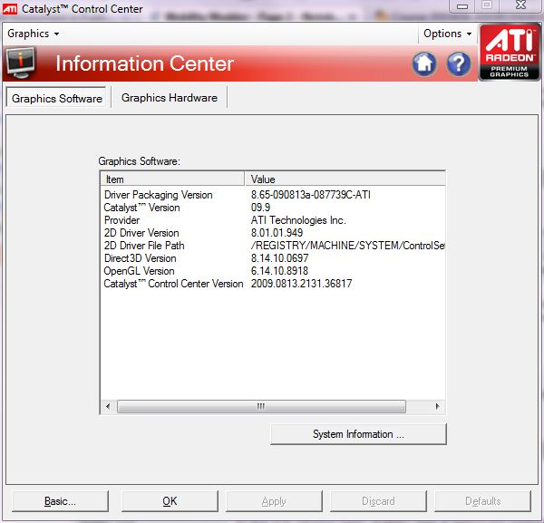Viewport: 544px width, 523px height.
Task: Open the Graphics dropdown menu
Action: (33, 34)
